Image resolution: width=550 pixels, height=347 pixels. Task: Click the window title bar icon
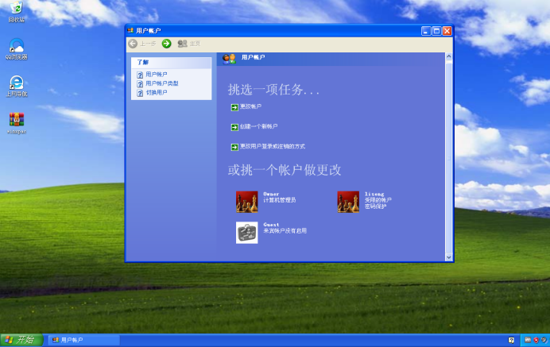pos(130,30)
